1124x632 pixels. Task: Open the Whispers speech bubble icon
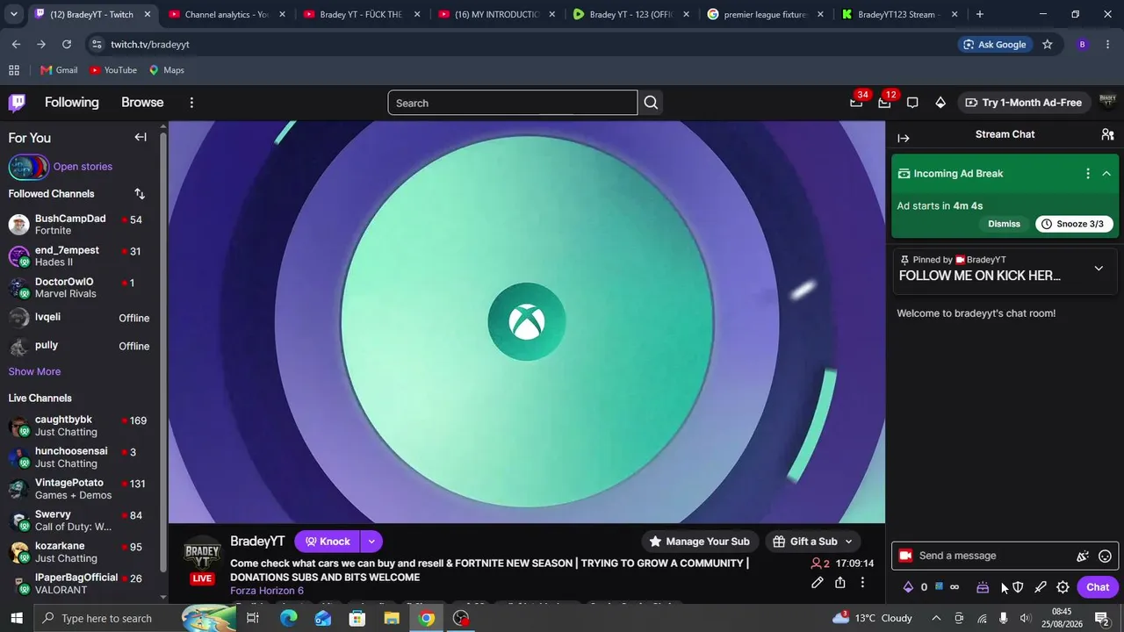tap(912, 103)
